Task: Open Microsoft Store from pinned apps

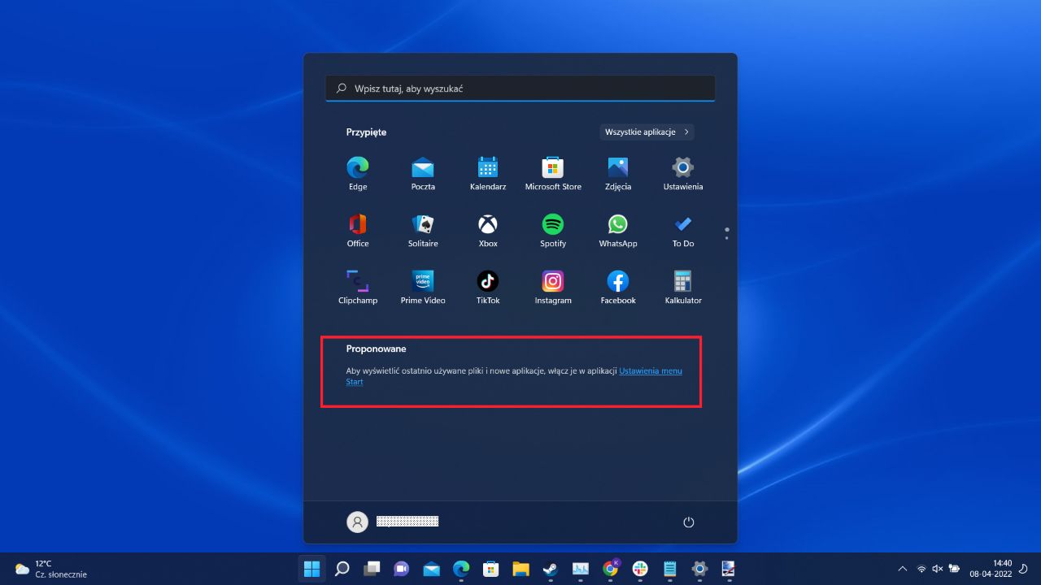Action: 552,167
